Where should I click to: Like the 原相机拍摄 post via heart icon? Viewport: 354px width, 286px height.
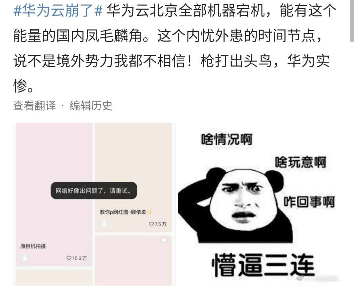tap(69, 258)
